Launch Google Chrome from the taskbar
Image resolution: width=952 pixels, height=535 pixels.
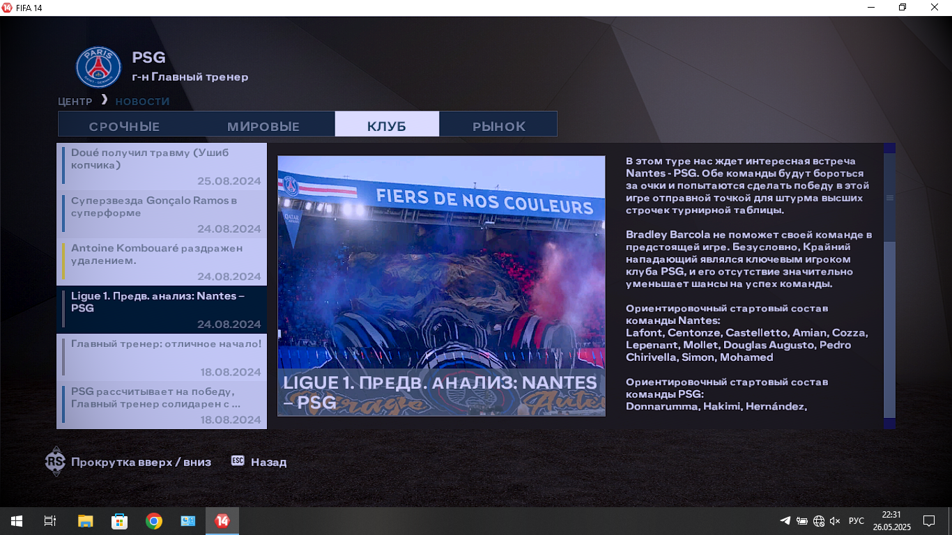coord(153,520)
